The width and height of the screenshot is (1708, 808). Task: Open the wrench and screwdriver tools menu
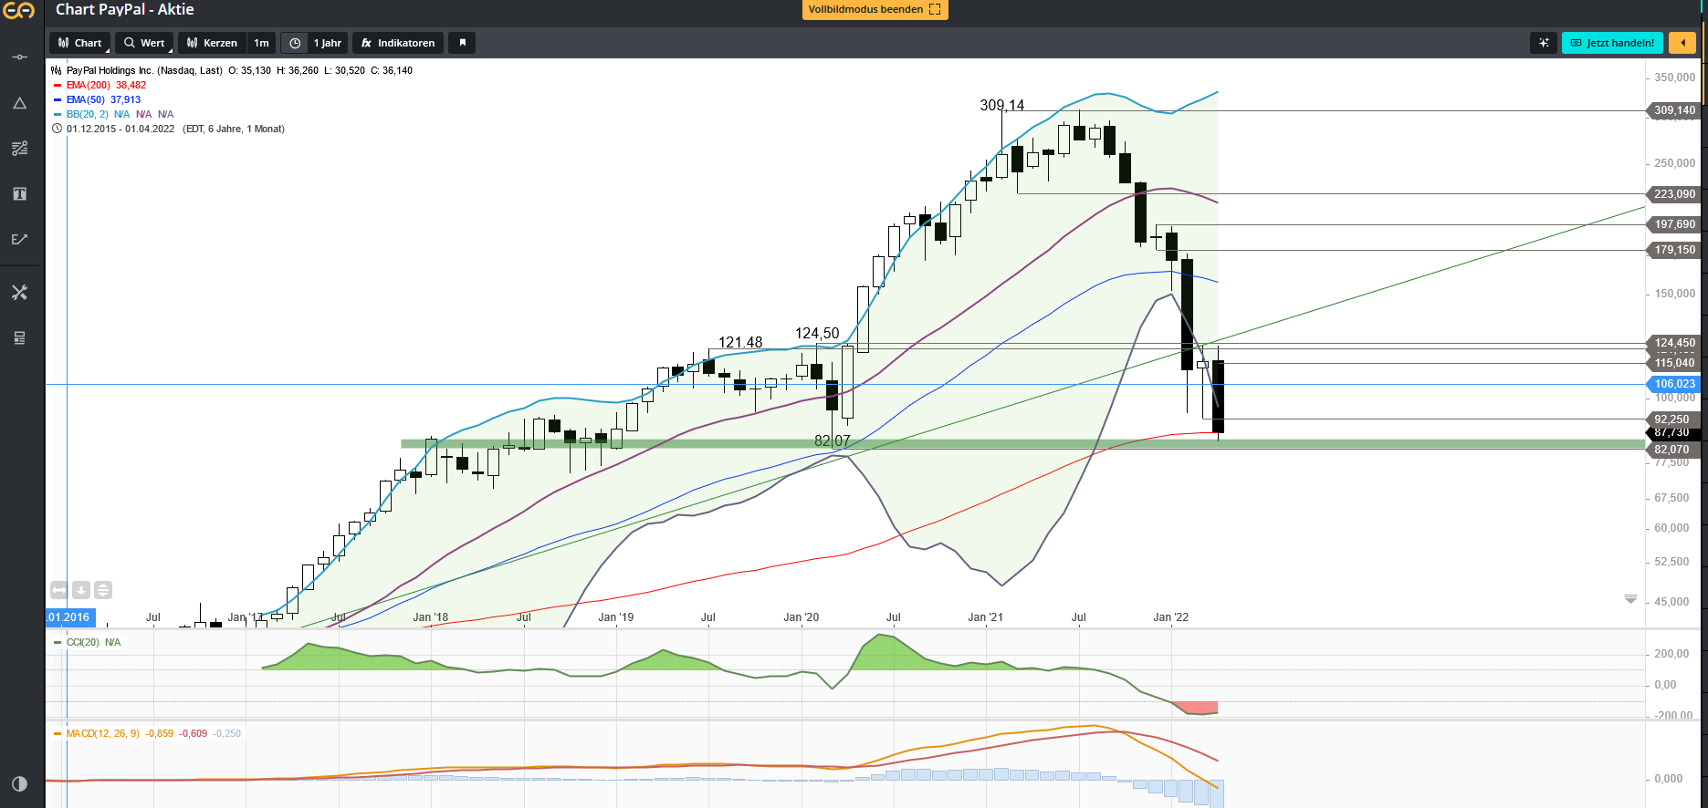point(19,293)
